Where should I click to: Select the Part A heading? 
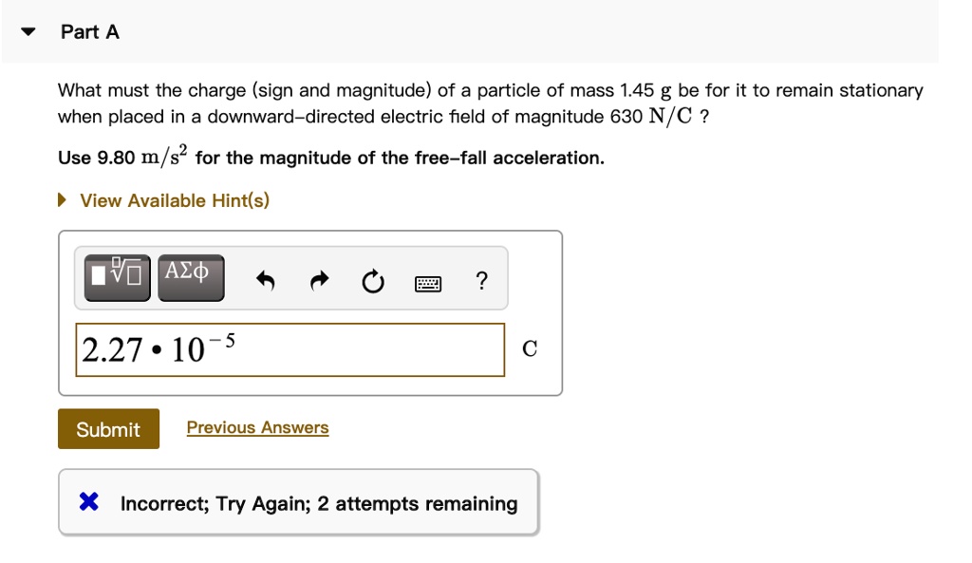click(88, 30)
